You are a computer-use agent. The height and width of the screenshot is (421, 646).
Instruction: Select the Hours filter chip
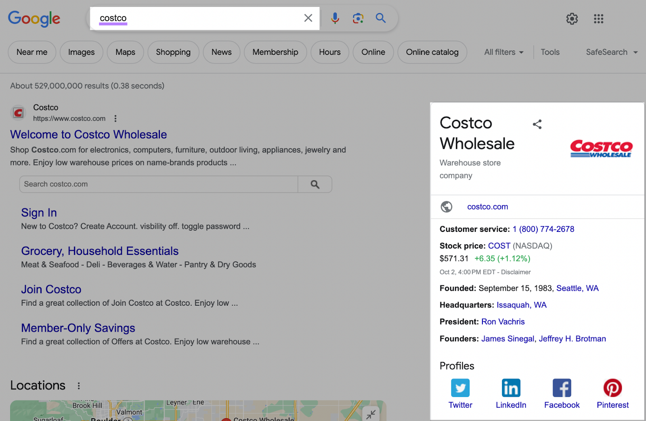330,52
